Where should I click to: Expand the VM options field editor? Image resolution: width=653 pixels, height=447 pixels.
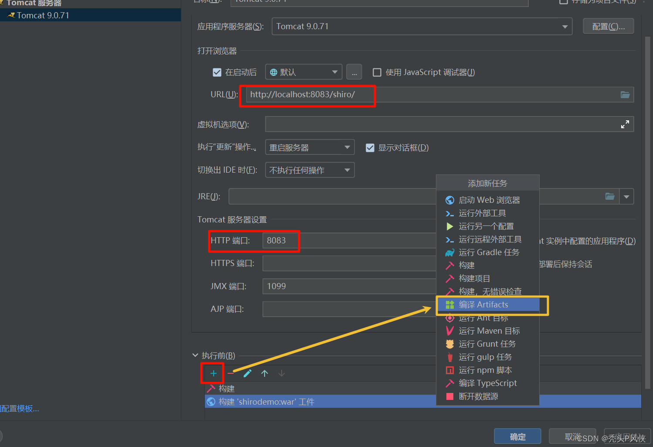pos(625,124)
